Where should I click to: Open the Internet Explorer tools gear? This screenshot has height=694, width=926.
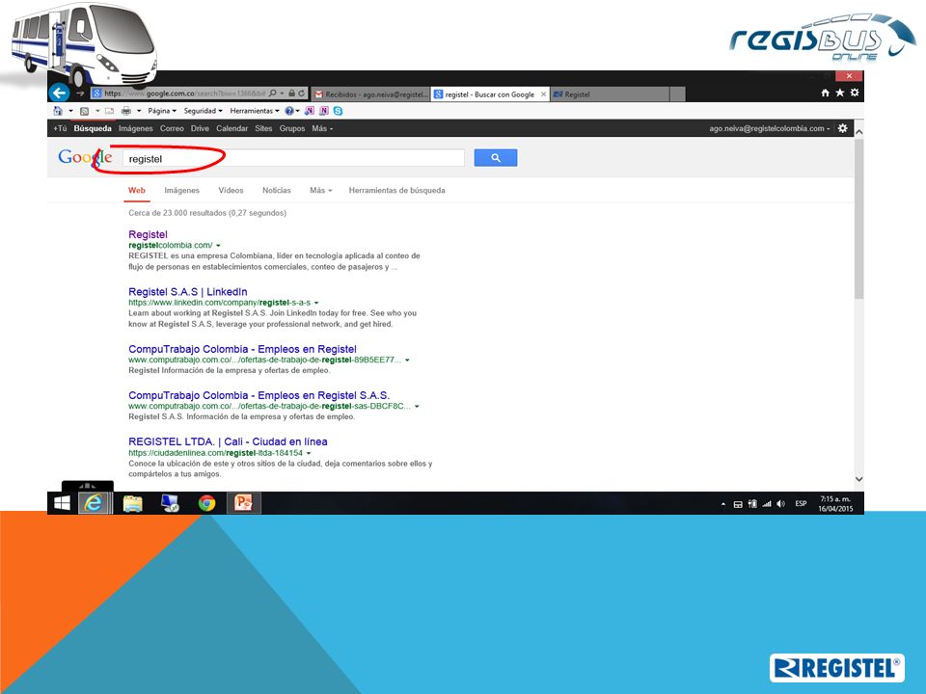click(855, 93)
